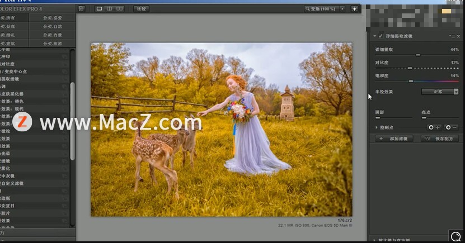Viewport: 465px width, 243px height.
Task: Open the zoom level dropdown arrow
Action: [342, 9]
